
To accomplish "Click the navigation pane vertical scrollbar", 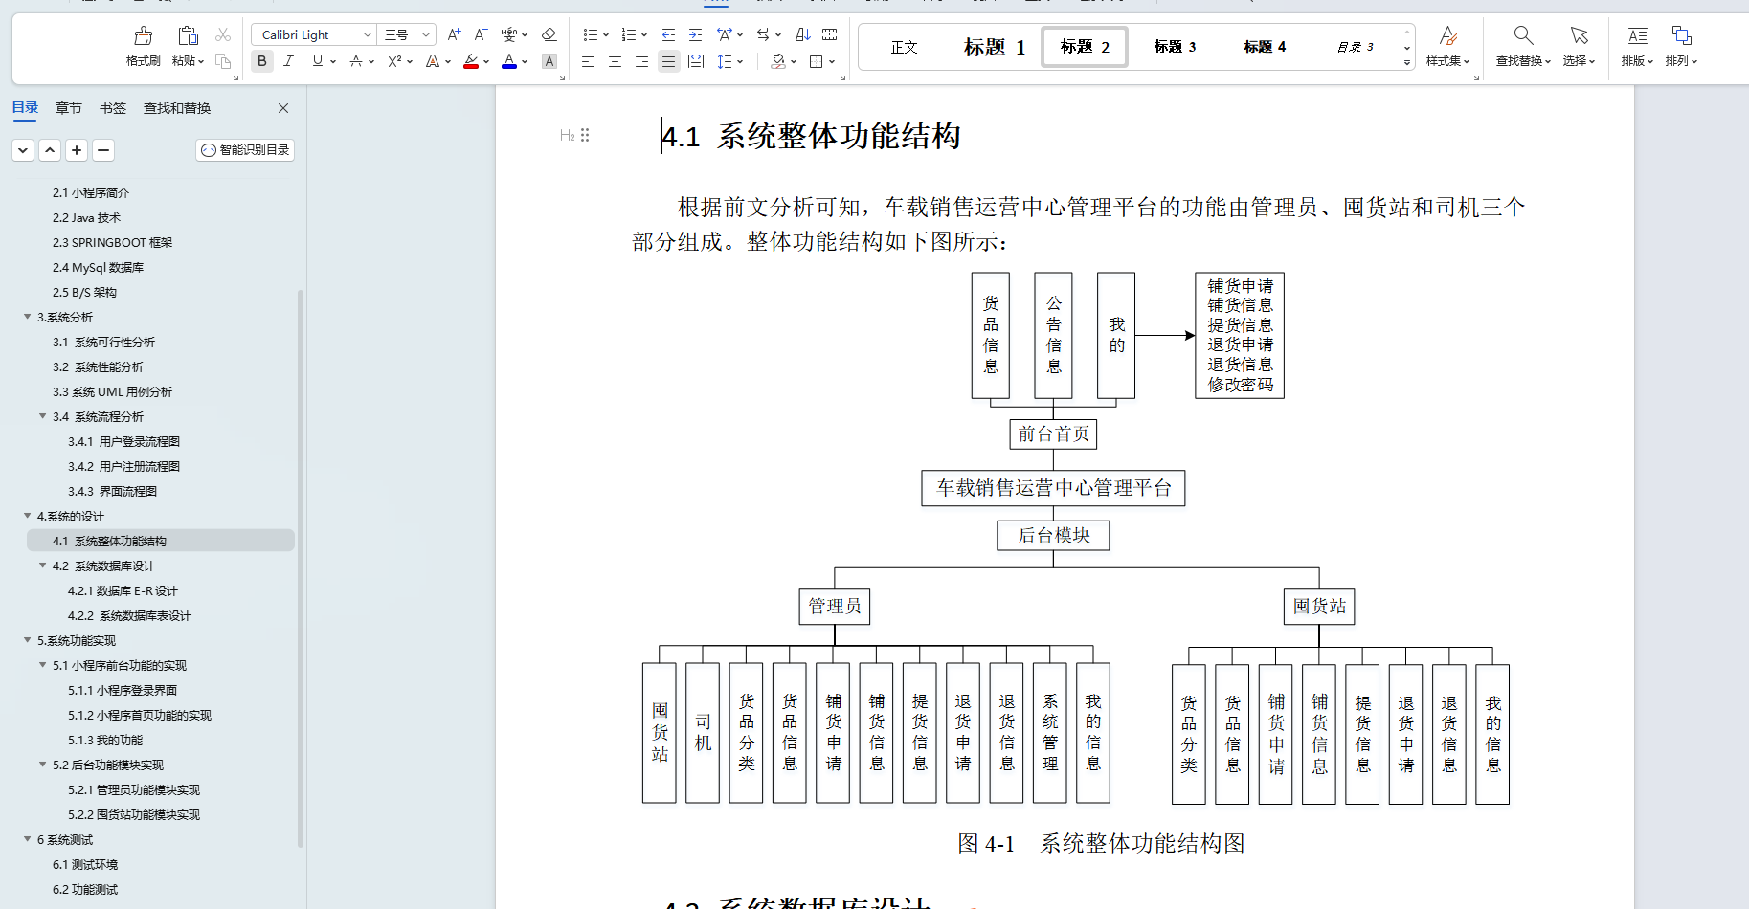I will [301, 568].
